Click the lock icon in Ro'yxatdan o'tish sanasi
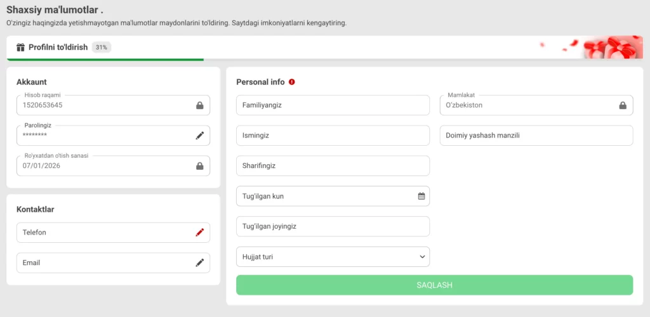The image size is (650, 317). [x=200, y=166]
